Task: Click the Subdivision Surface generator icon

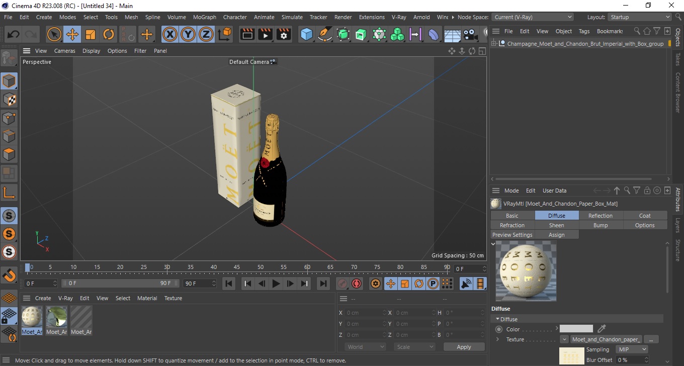Action: tap(343, 35)
